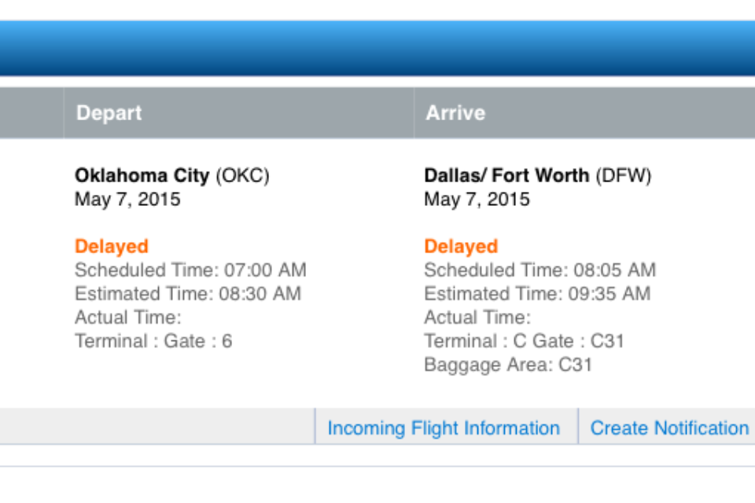Select the Estimated Time 09:35 AM line
The height and width of the screenshot is (503, 755).
[x=537, y=294]
